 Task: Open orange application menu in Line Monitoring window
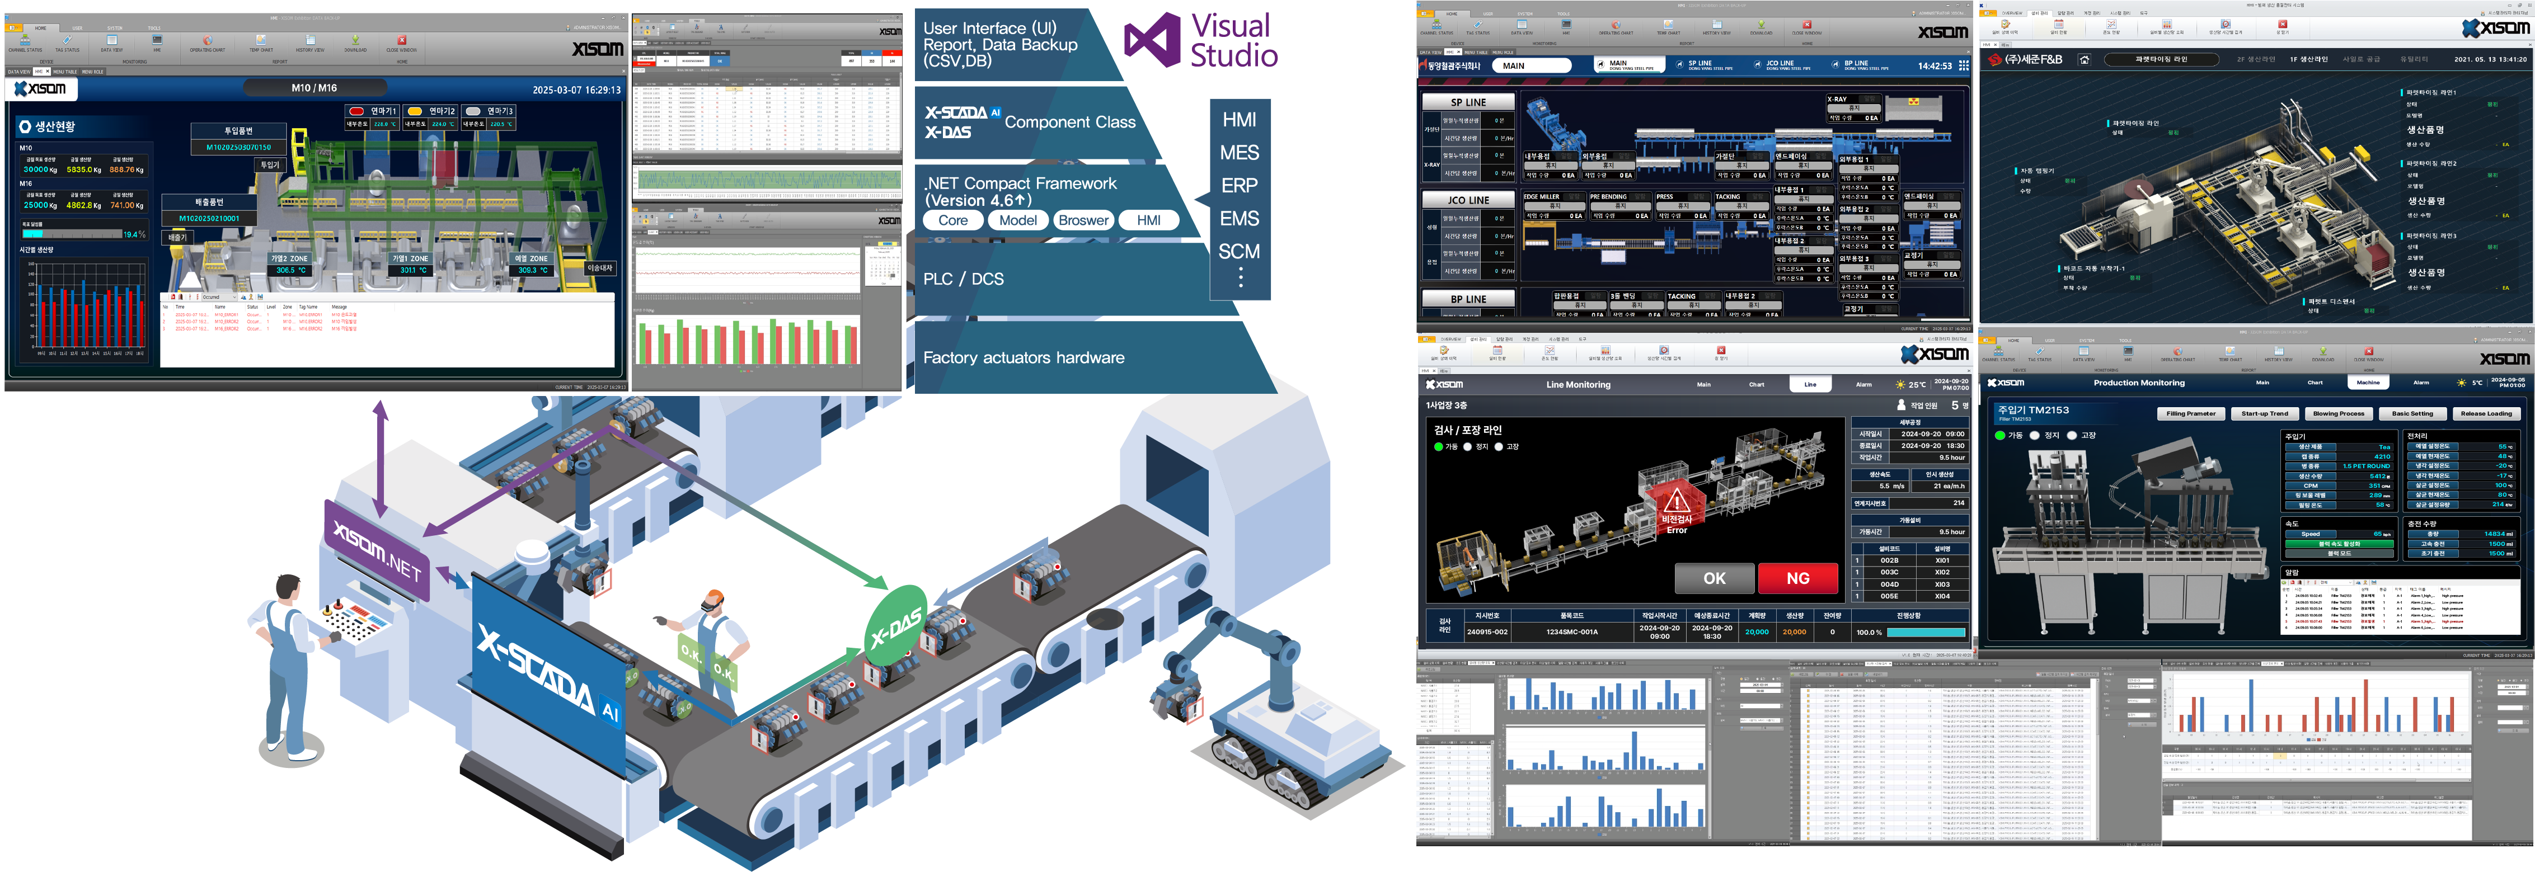click(1426, 339)
